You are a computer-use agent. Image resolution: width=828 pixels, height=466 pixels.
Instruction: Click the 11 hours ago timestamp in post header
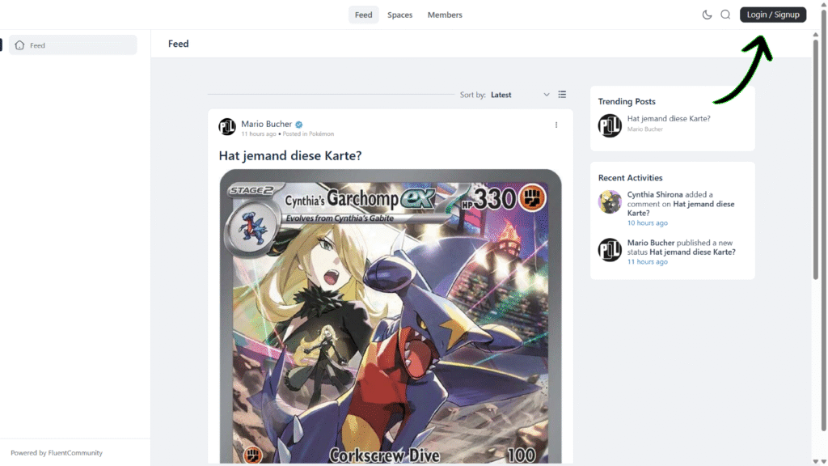[259, 134]
